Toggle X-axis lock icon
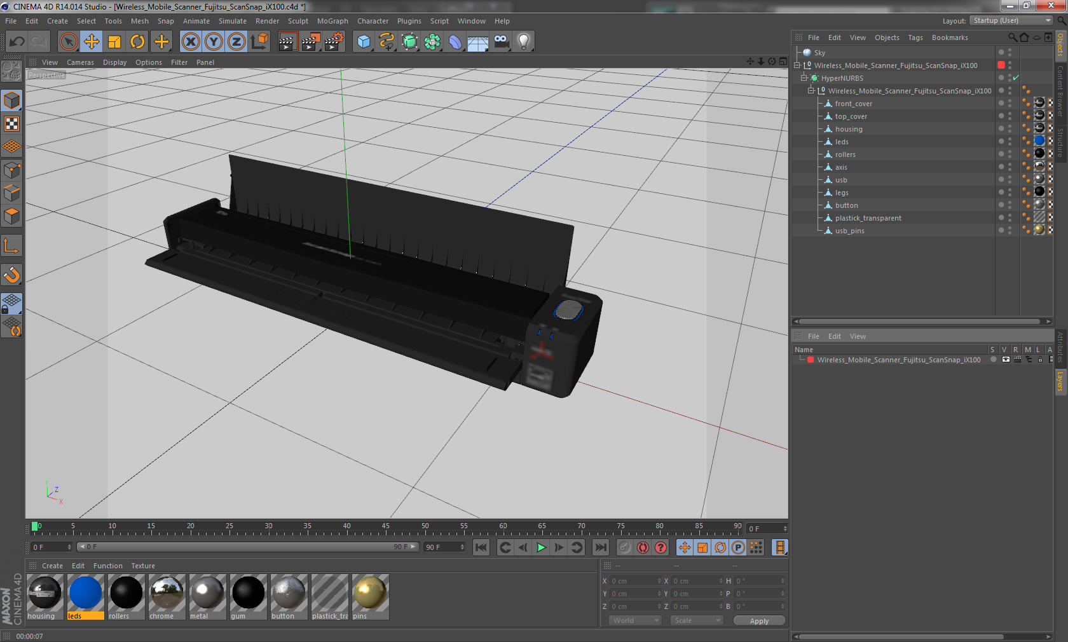The height and width of the screenshot is (642, 1068). pos(190,42)
